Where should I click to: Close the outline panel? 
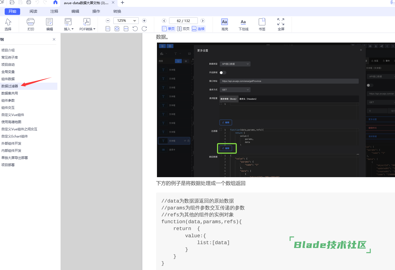[54, 39]
